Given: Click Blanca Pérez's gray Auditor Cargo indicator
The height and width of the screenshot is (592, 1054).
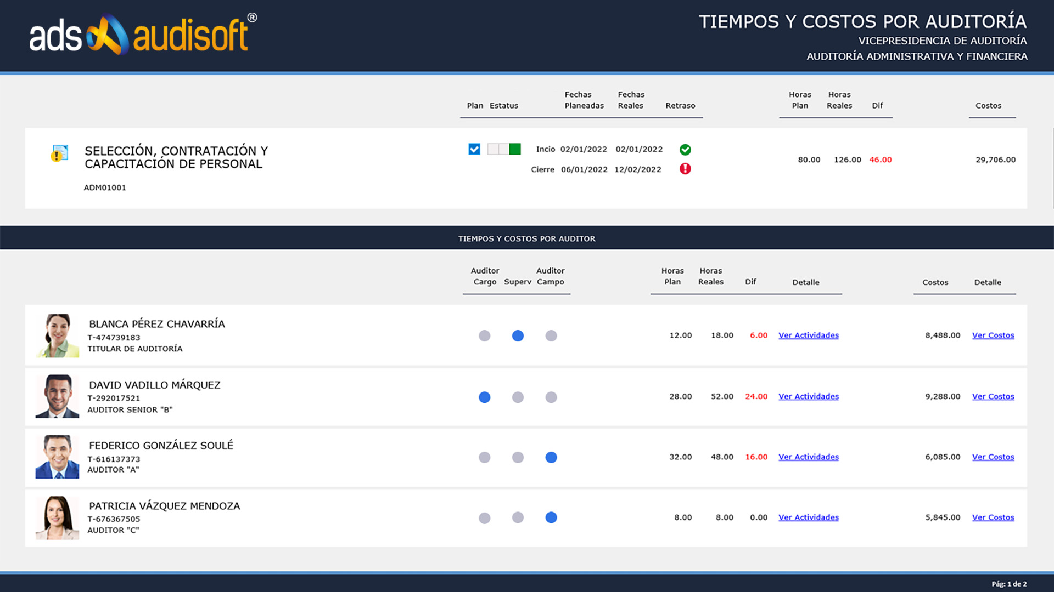Looking at the screenshot, I should pos(484,335).
